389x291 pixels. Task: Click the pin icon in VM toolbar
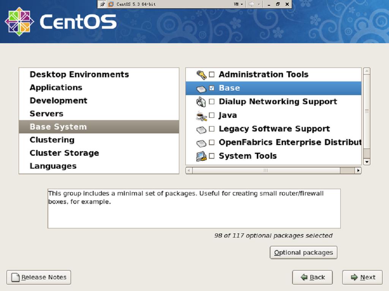point(102,4)
